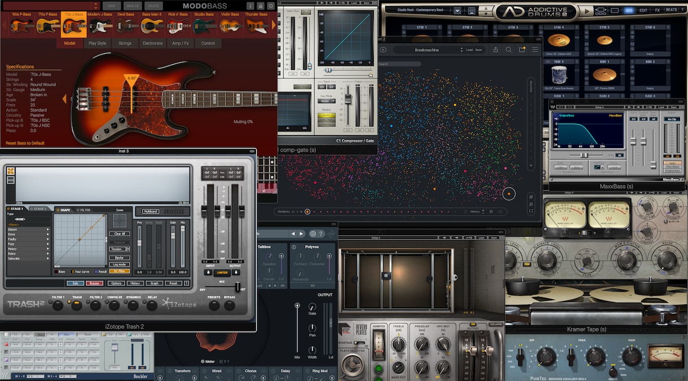Click the MODO Bass lock icon
Image resolution: width=688 pixels, height=381 pixels.
tap(261, 6)
